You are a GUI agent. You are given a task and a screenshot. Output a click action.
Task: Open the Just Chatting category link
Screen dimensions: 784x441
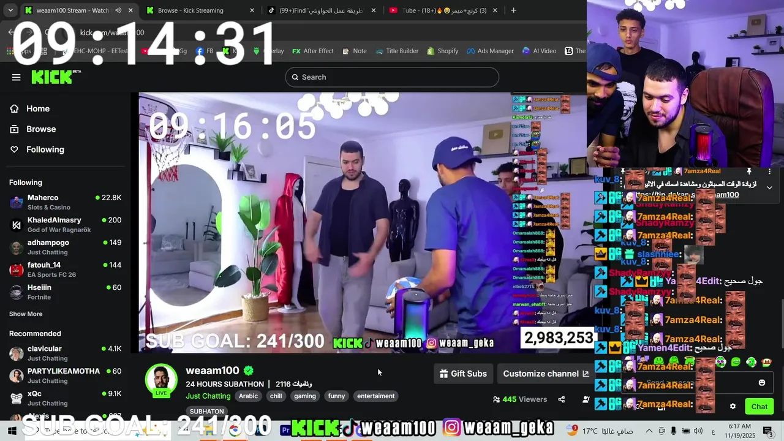208,396
